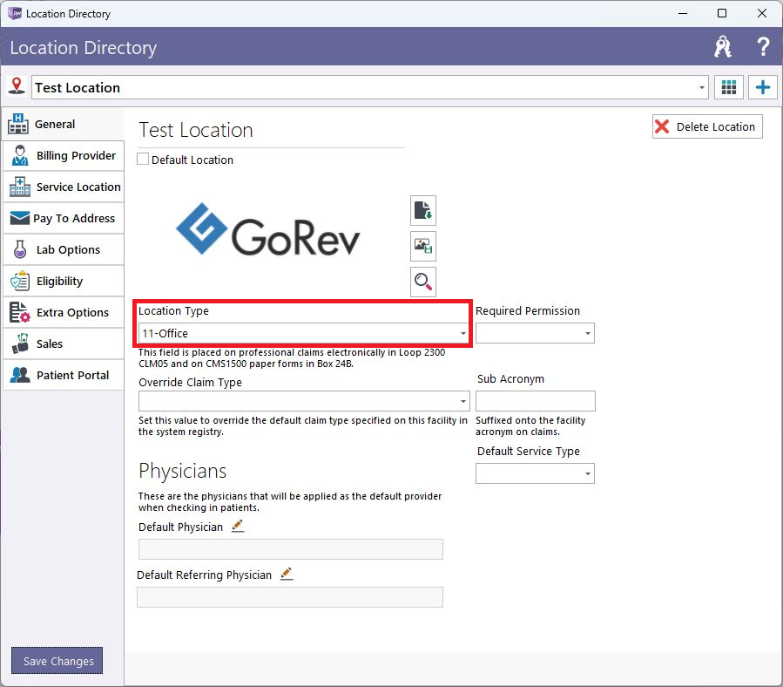Viewport: 783px width, 687px height.
Task: Switch to the Service Location tab
Action: [64, 187]
